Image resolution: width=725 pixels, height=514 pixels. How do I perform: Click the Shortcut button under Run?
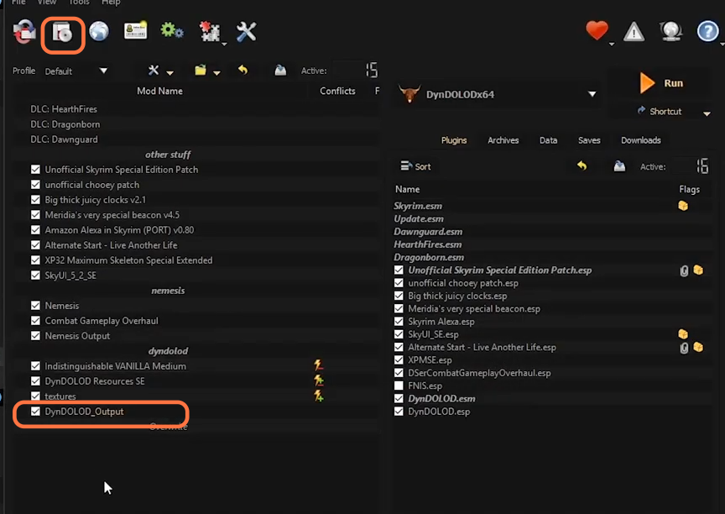coord(660,111)
